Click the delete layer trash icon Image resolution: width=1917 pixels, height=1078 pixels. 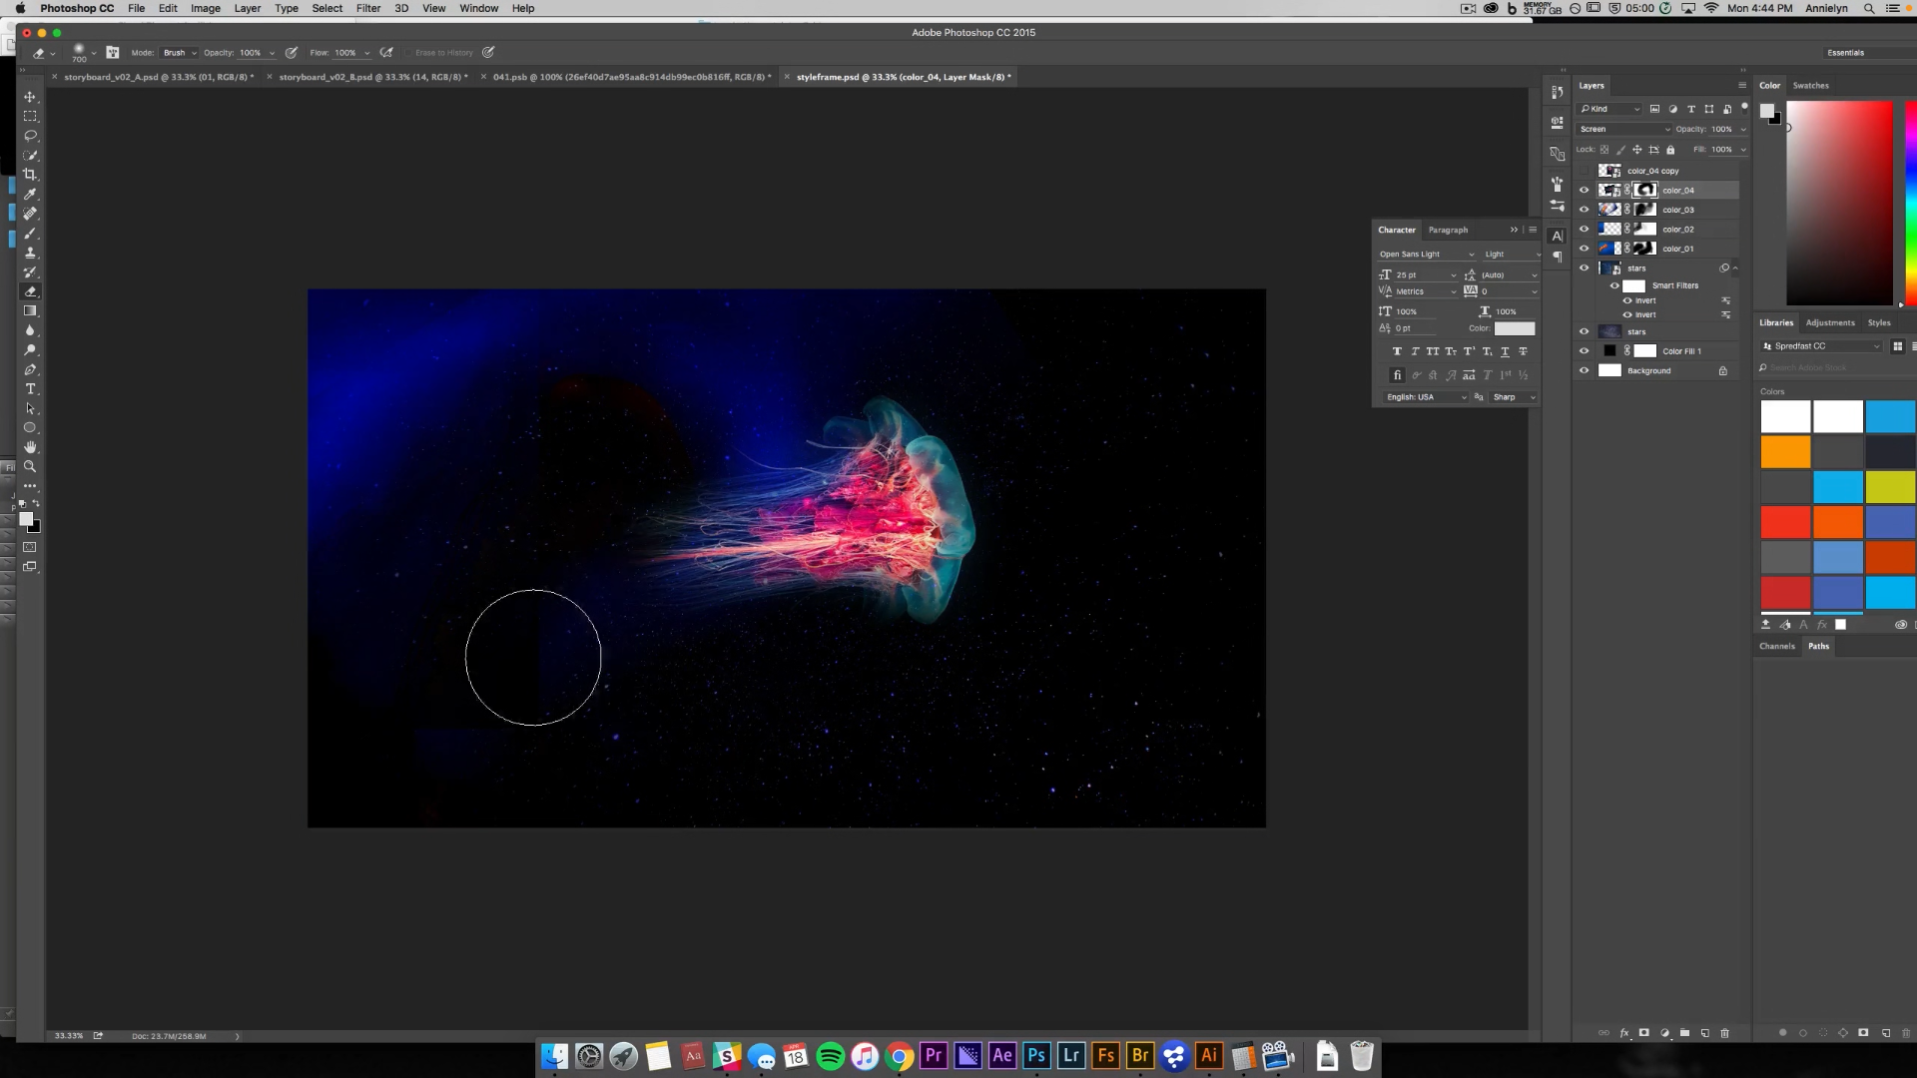click(1724, 1033)
